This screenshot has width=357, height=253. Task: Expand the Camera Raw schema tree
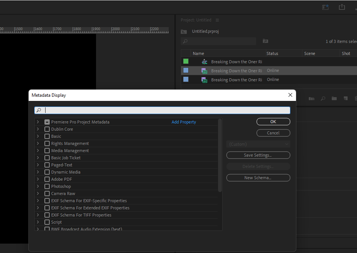pyautogui.click(x=37, y=194)
